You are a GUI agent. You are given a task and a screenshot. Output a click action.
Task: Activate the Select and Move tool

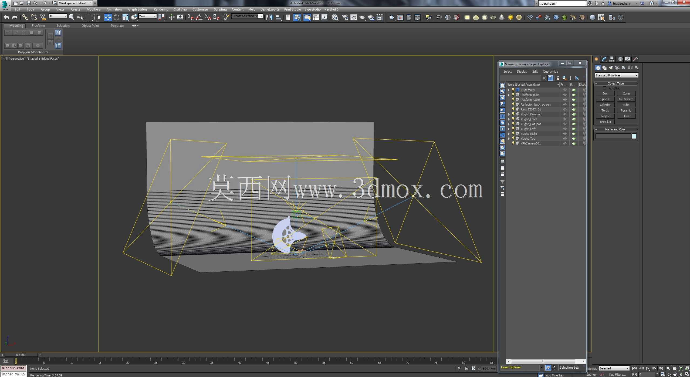[x=108, y=17]
